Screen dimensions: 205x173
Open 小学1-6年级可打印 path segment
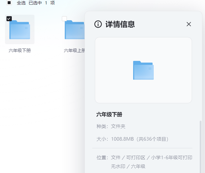click(x=172, y=157)
